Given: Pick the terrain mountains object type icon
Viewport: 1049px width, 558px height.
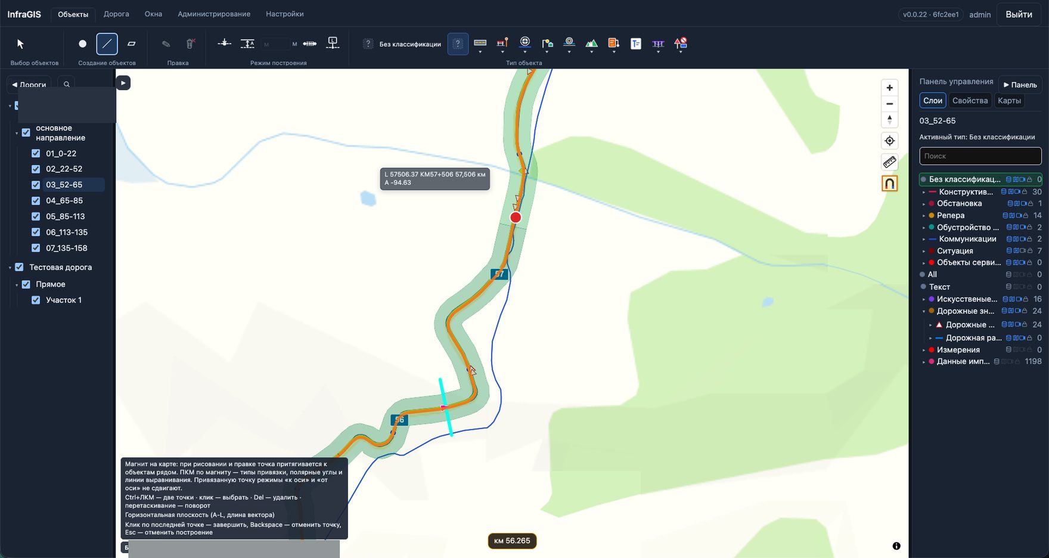Looking at the screenshot, I should (x=591, y=43).
